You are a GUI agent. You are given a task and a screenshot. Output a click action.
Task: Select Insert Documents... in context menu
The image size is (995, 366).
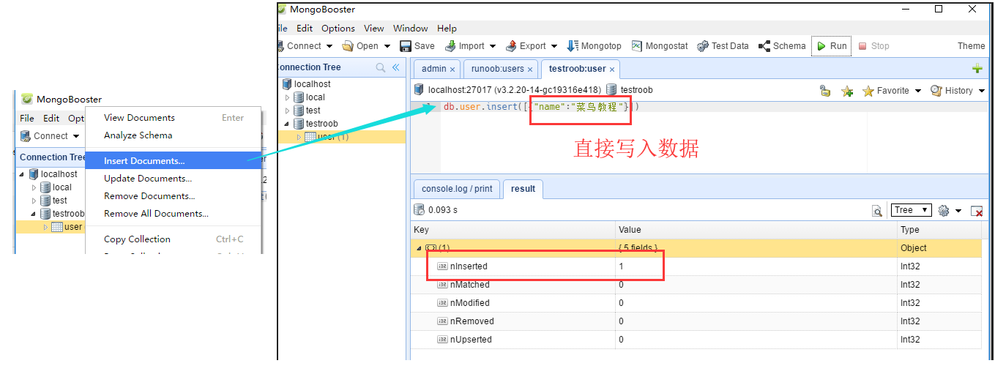pos(174,160)
